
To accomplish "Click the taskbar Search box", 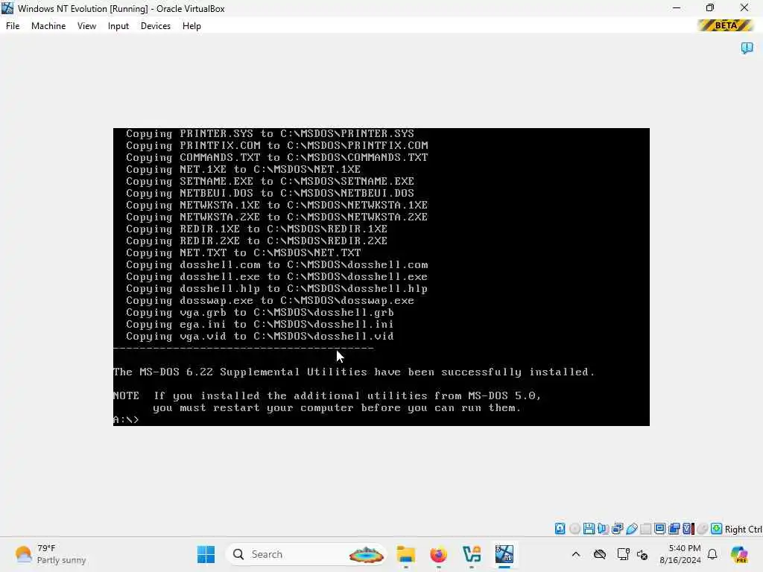I will point(306,554).
